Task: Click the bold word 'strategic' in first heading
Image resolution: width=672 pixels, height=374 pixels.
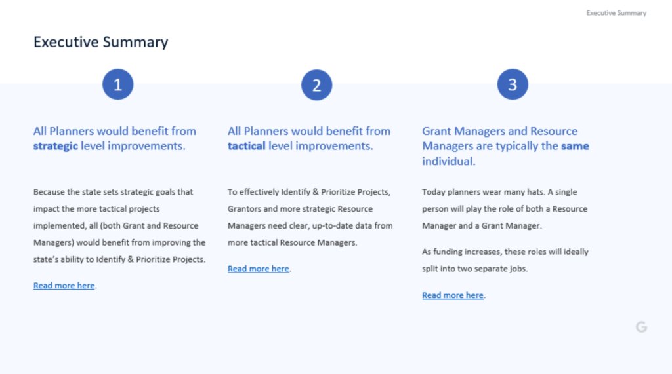Action: [55, 146]
